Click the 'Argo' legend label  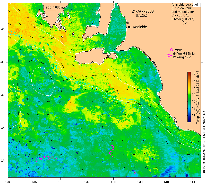click(x=178, y=50)
